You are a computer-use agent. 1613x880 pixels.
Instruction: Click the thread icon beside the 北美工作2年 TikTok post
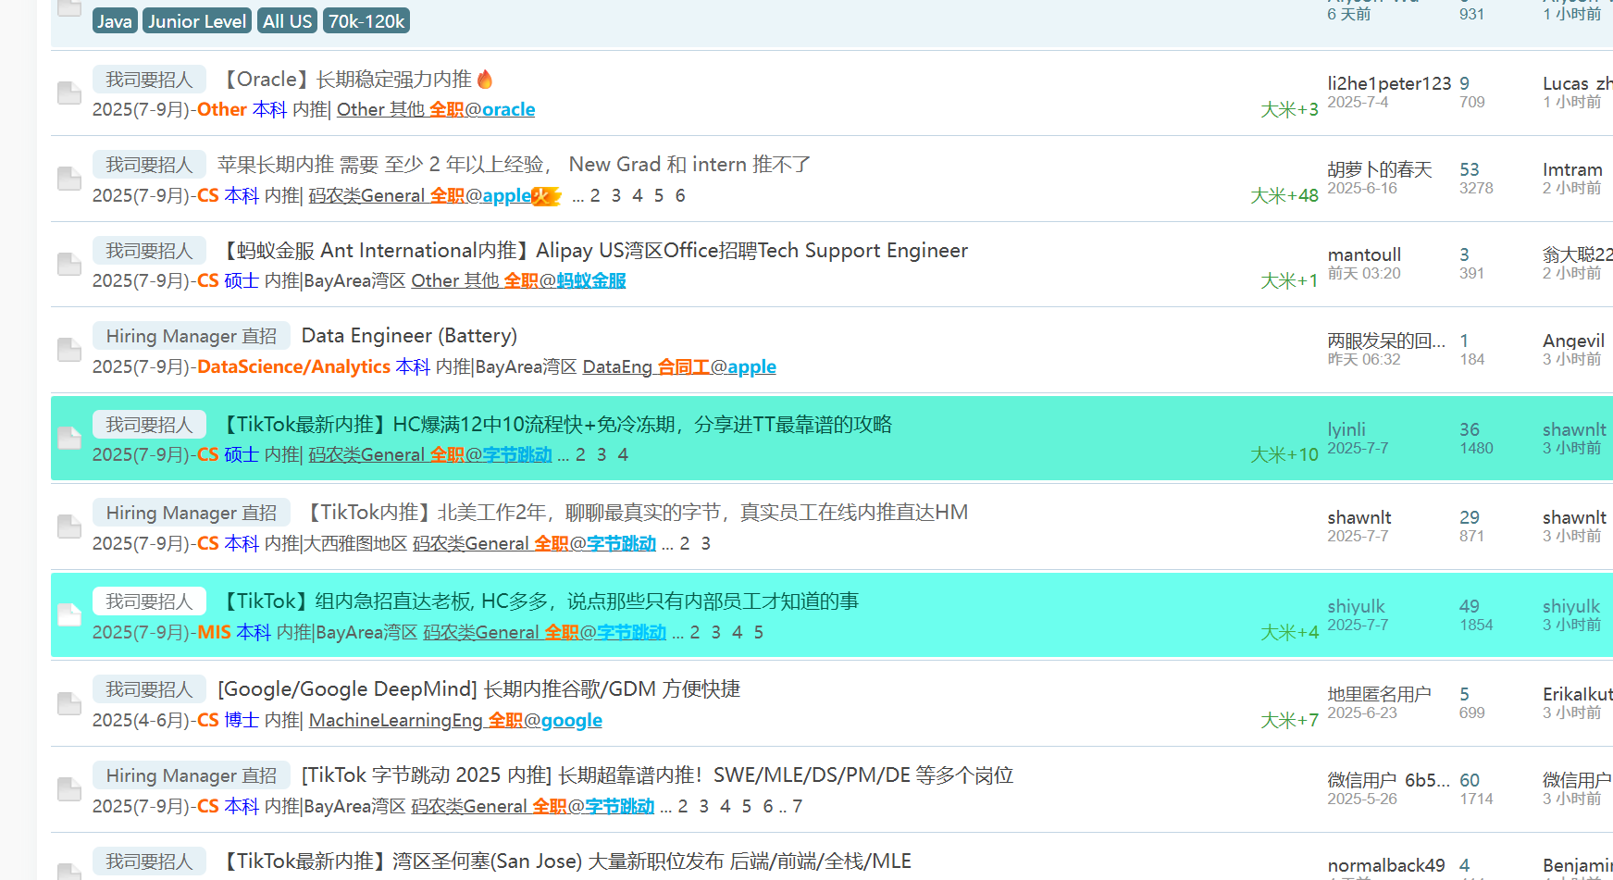click(x=69, y=527)
